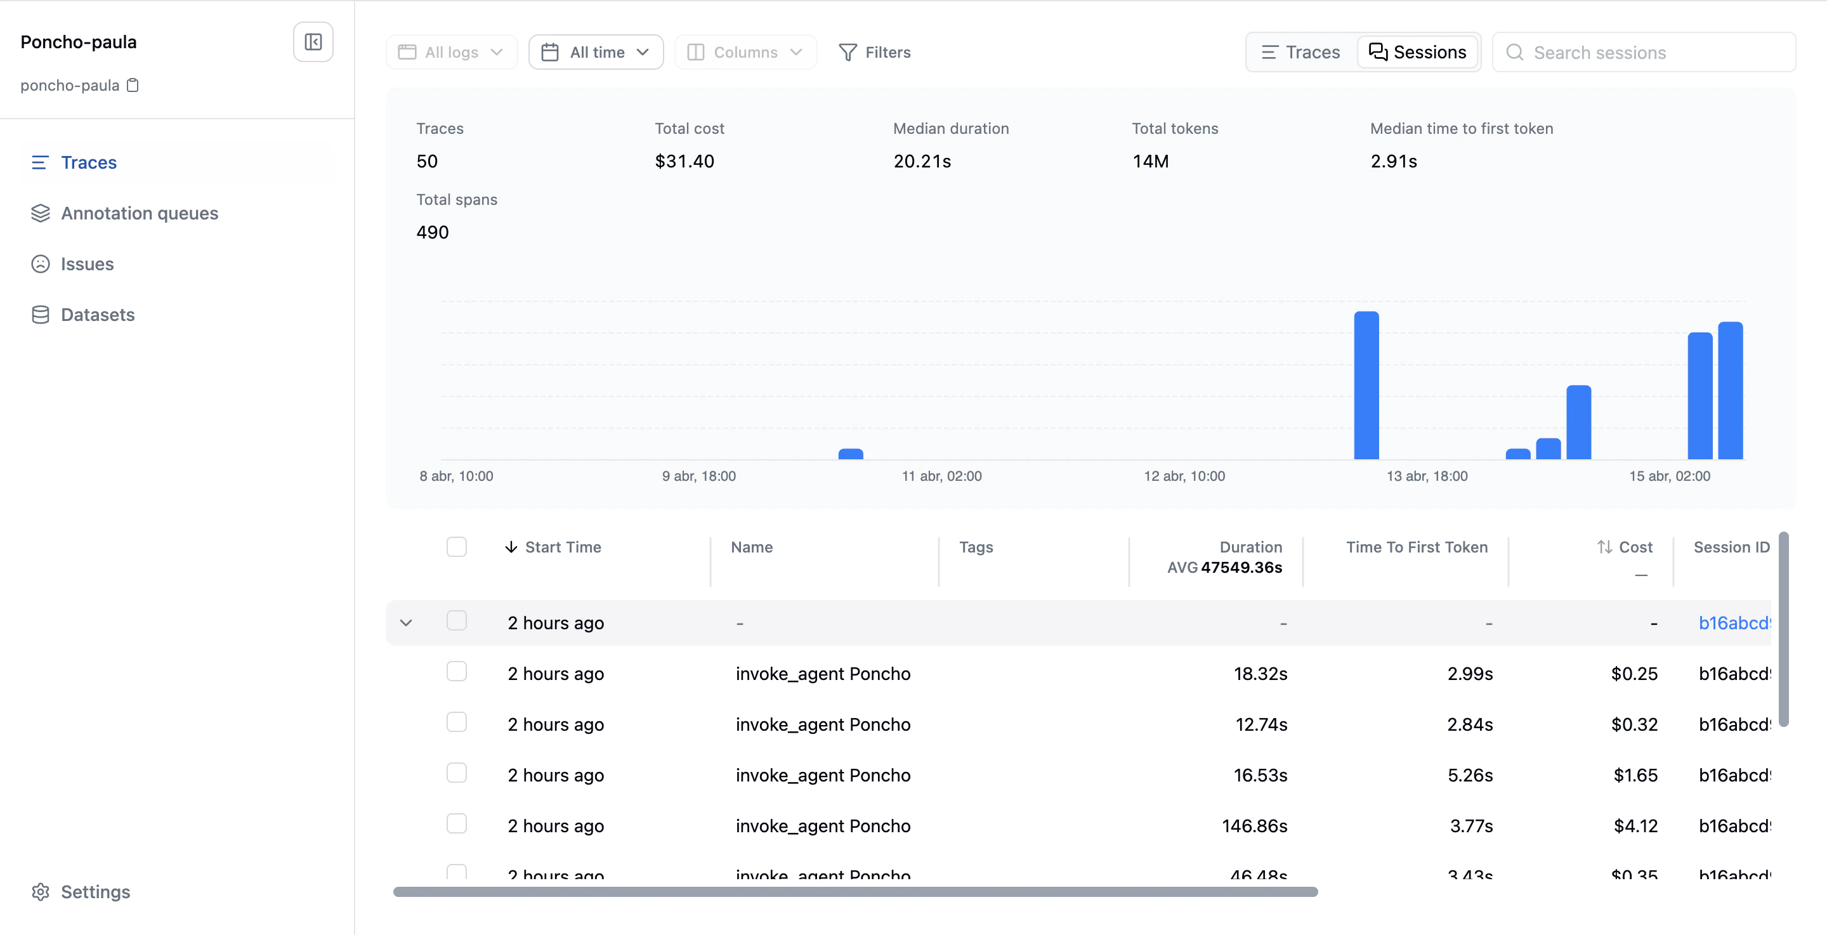
Task: Collapse the b16abcd session group row
Action: (406, 622)
